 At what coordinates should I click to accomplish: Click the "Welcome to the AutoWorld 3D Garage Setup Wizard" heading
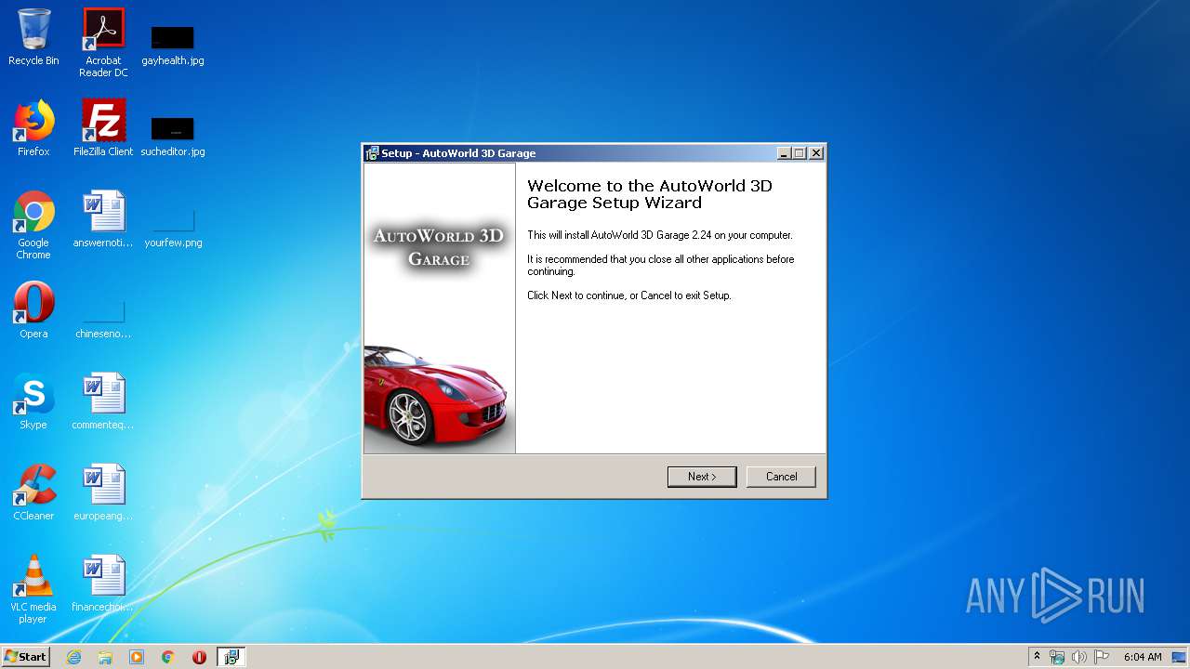(650, 194)
